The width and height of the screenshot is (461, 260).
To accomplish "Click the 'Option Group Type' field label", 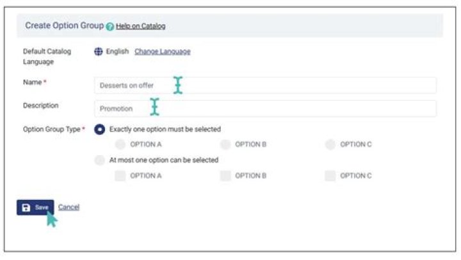I will click(x=53, y=129).
